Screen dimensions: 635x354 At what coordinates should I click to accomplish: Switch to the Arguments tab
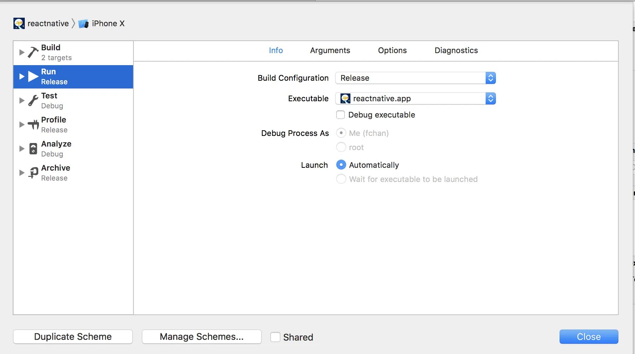330,51
